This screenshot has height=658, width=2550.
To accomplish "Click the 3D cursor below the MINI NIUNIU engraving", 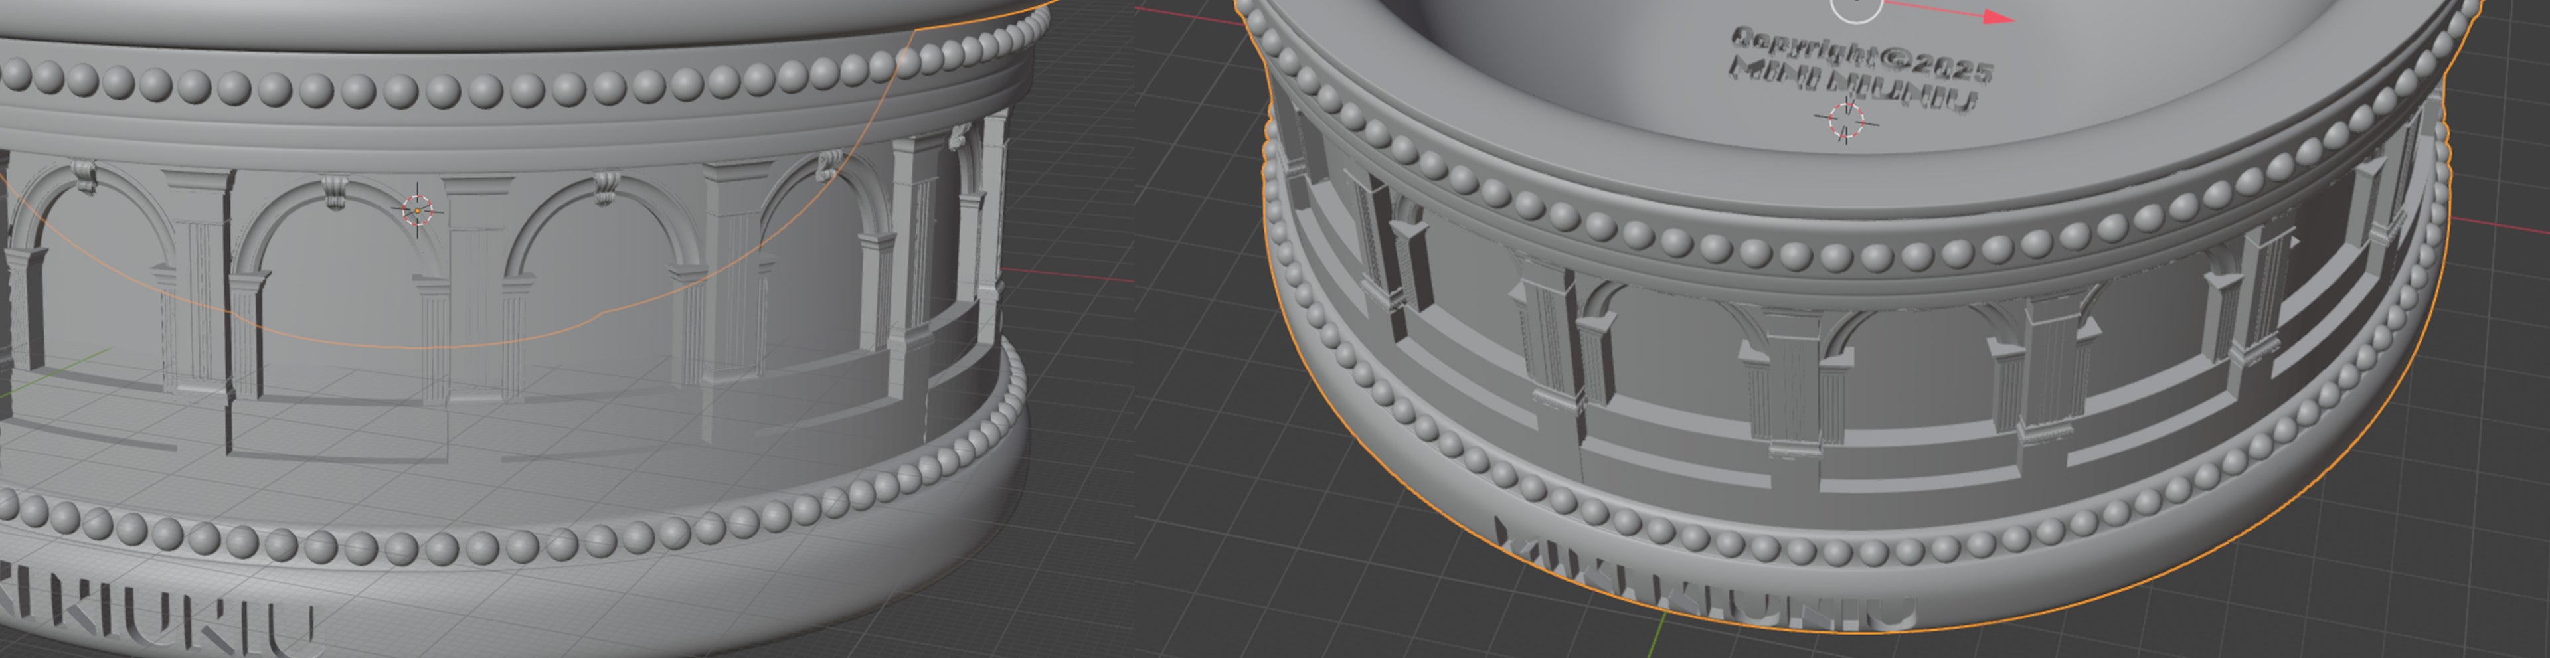I will click(1845, 120).
